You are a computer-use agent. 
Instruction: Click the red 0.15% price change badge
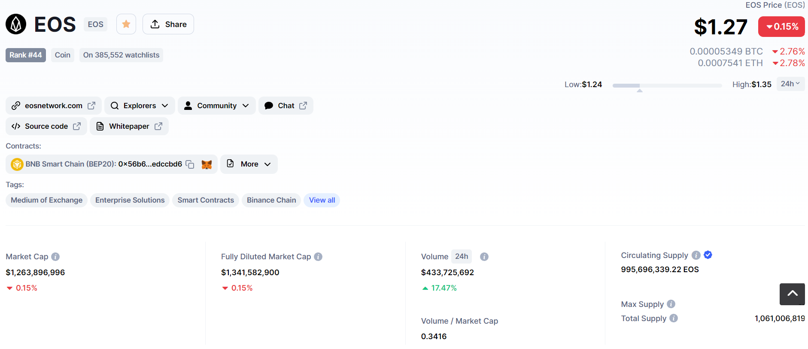(781, 27)
